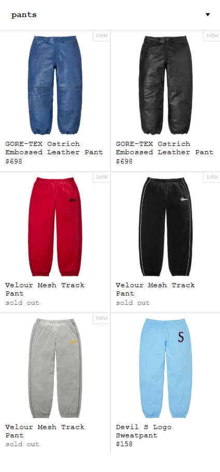Click the new badge on blue leather pant
This screenshot has width=220, height=472.
pyautogui.click(x=101, y=36)
